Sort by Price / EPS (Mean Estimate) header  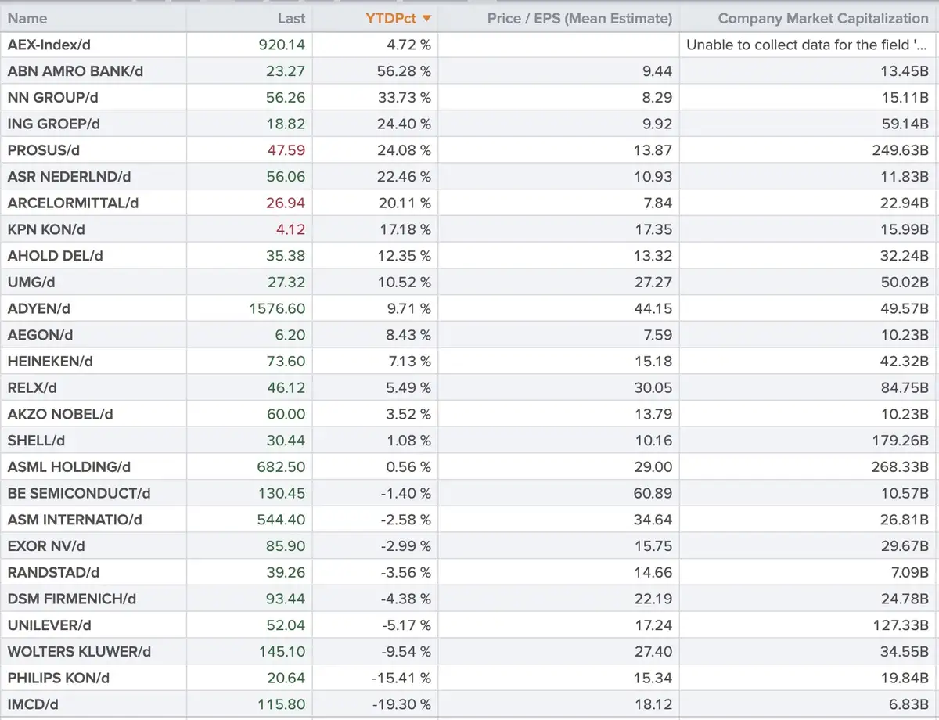click(579, 18)
